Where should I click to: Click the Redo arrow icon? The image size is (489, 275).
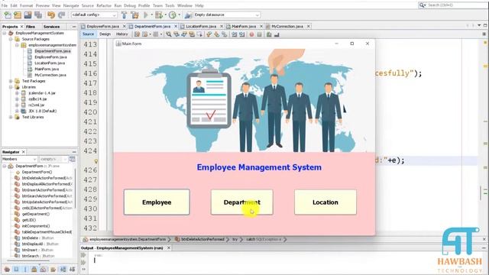[x=61, y=15]
